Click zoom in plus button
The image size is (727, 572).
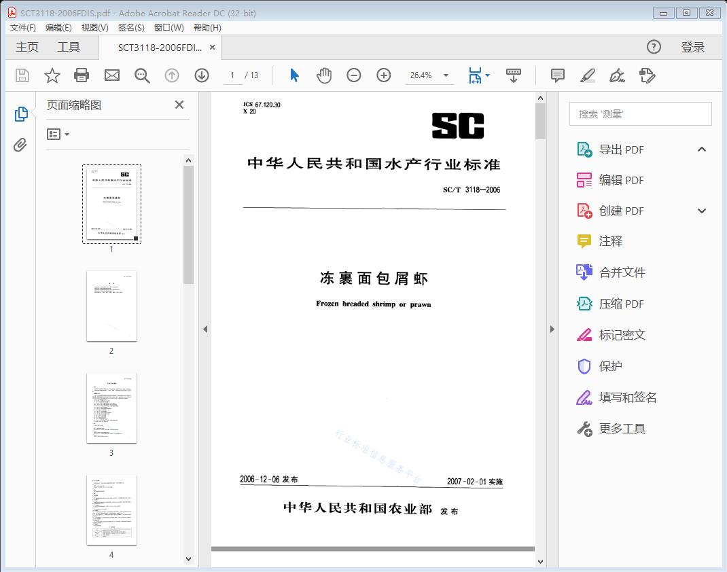384,75
